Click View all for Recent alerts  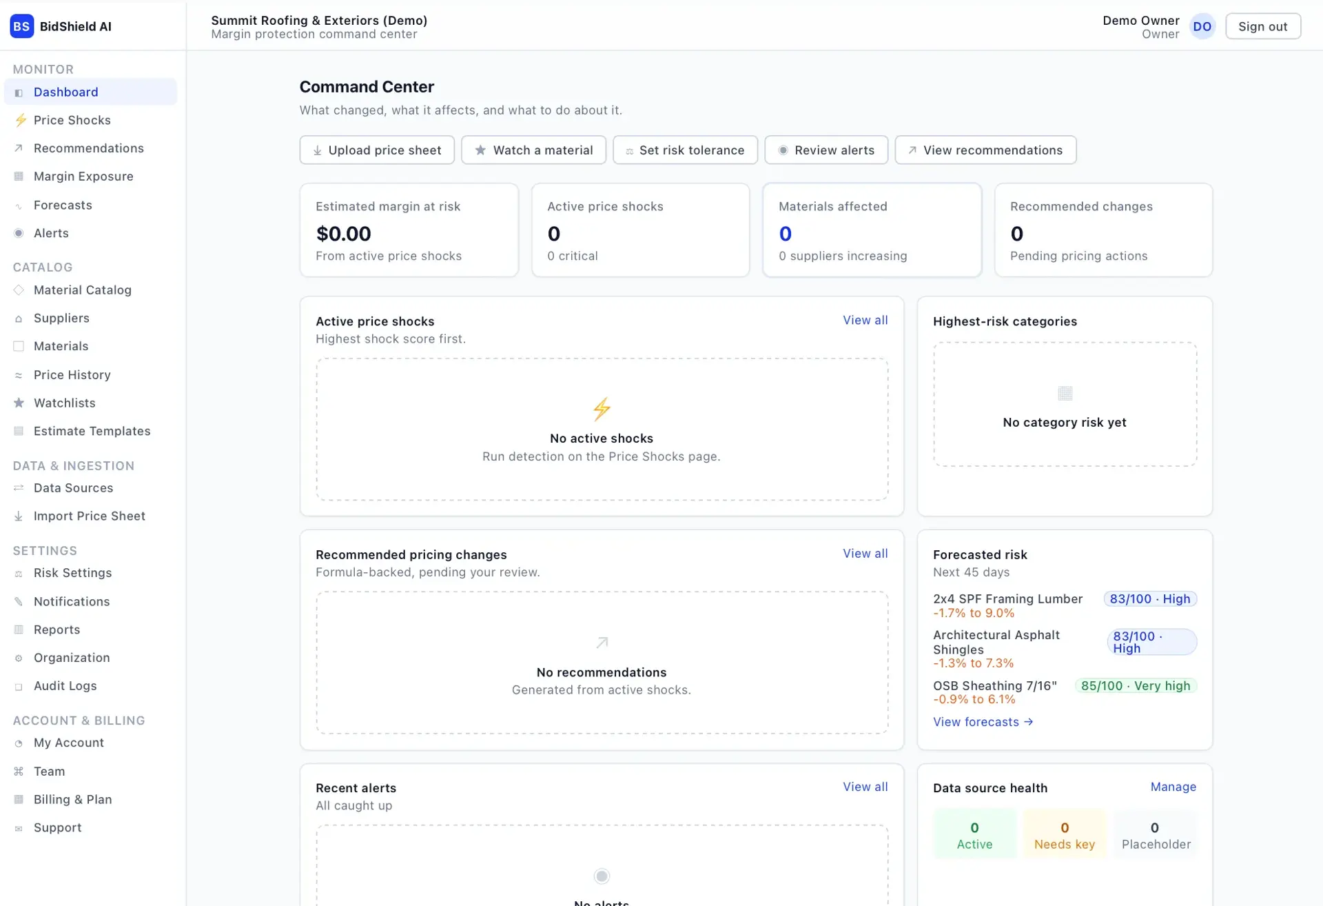coord(865,787)
